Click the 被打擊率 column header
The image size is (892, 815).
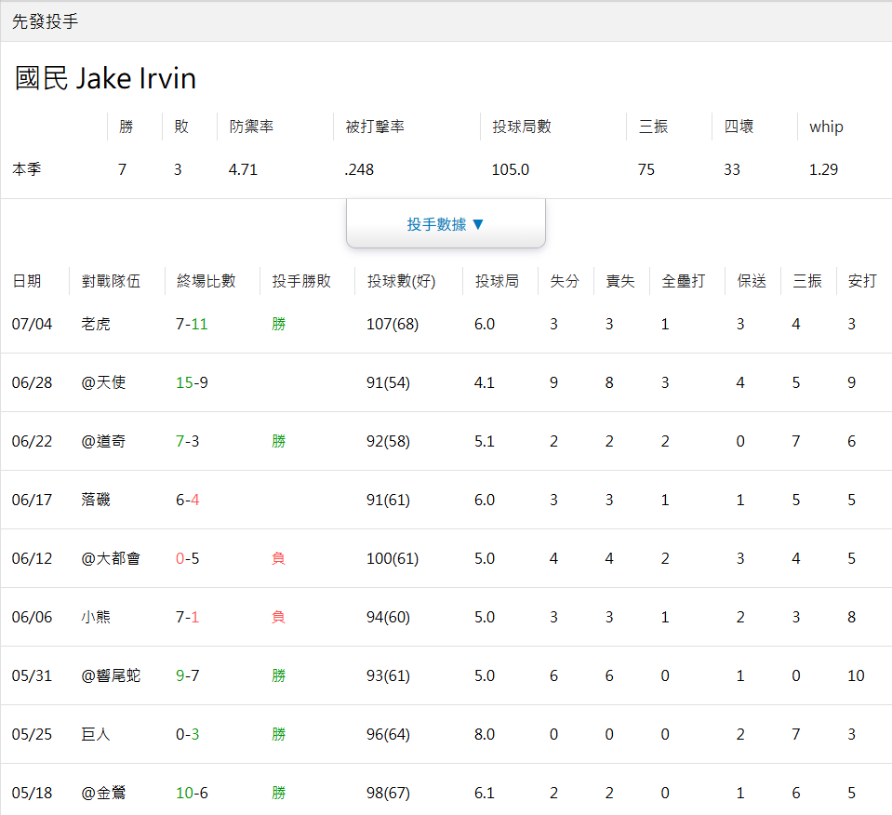point(375,127)
